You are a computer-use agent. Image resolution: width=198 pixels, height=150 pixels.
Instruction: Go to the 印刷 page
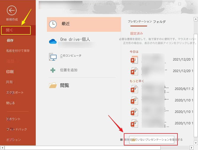(x=10, y=72)
